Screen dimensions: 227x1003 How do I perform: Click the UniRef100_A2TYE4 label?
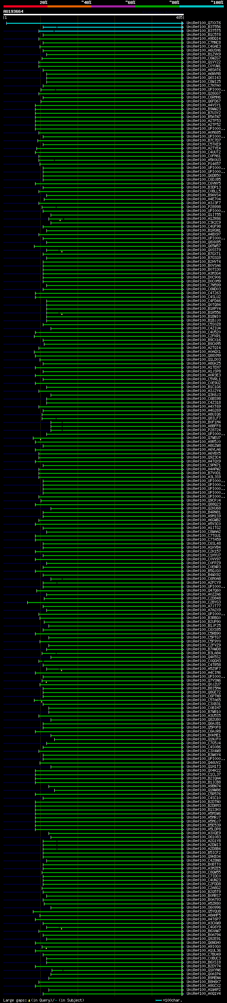204,148
